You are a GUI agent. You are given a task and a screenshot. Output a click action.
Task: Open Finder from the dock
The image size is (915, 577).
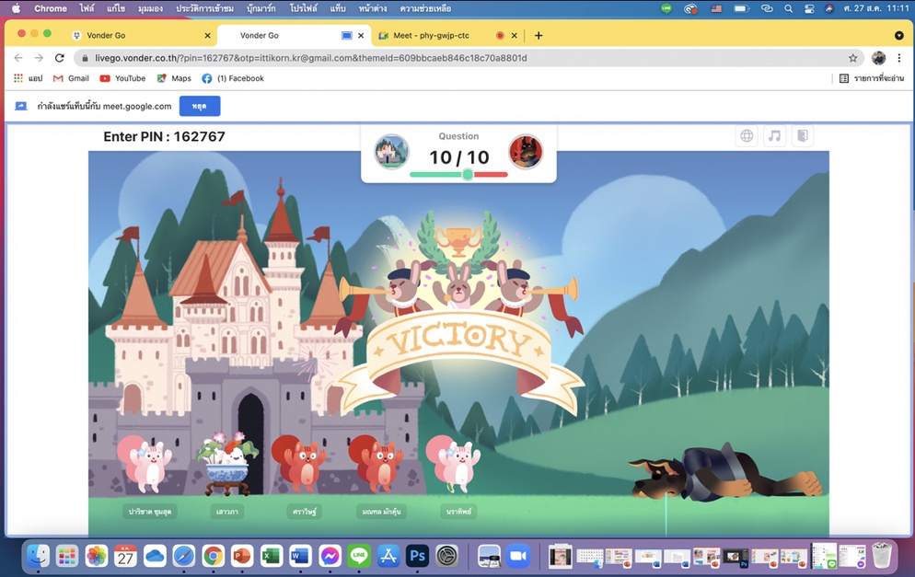pos(38,556)
